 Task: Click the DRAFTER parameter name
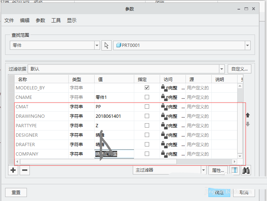(25, 145)
